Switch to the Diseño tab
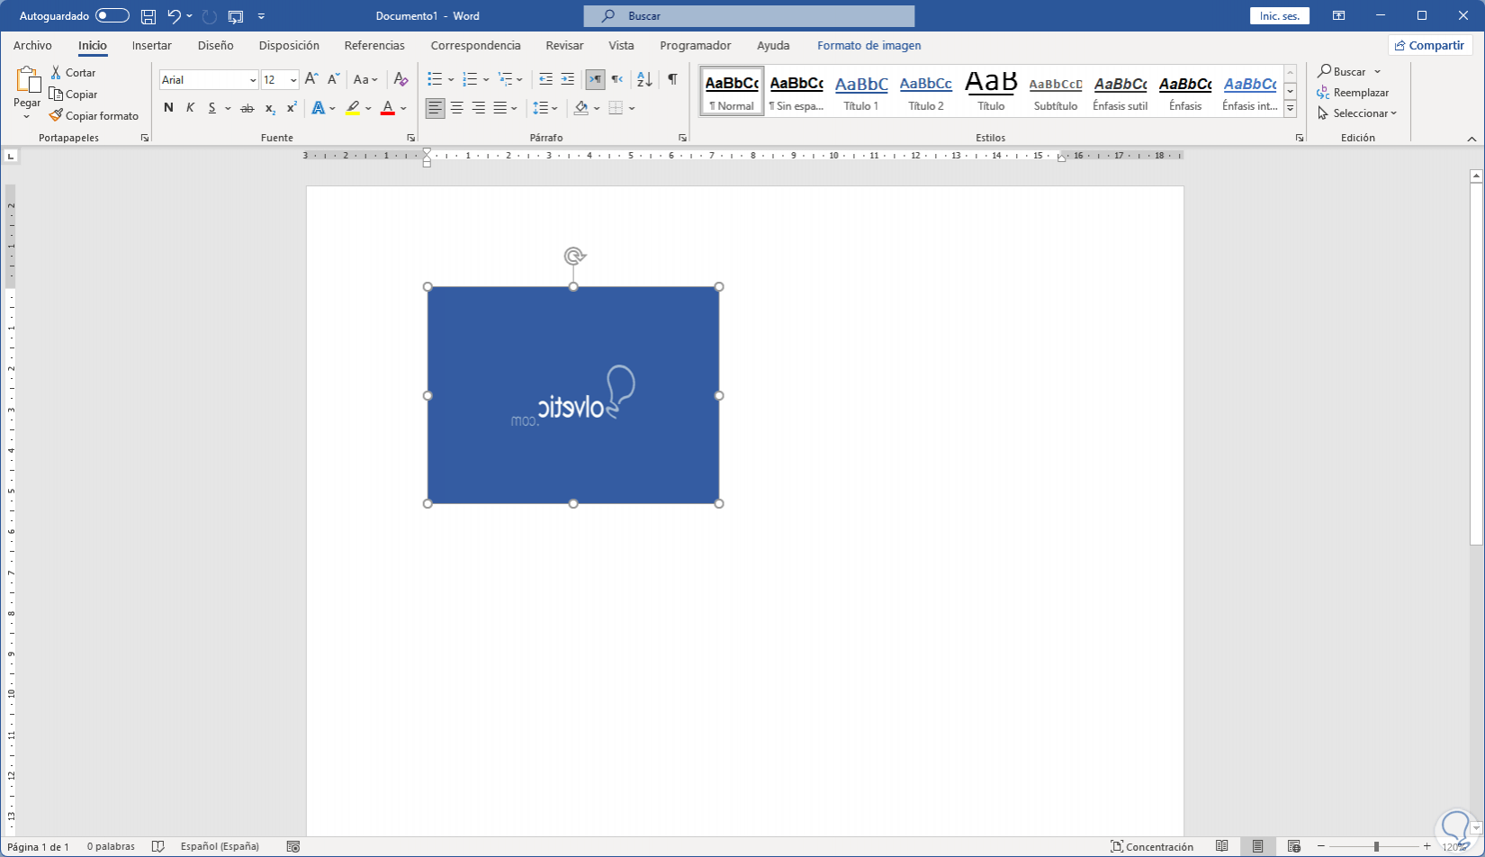The height and width of the screenshot is (857, 1485). click(216, 45)
